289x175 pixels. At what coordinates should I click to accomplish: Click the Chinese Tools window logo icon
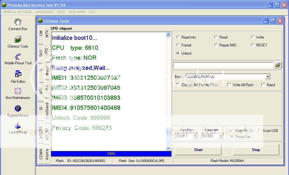tap(40, 21)
